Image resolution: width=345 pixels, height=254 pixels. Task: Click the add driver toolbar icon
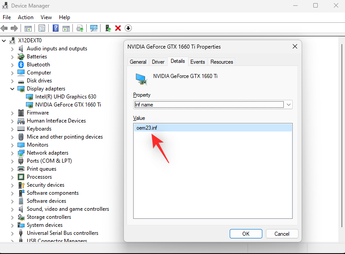pyautogui.click(x=108, y=28)
